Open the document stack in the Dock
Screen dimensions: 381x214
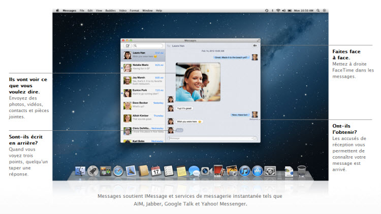[289, 171]
